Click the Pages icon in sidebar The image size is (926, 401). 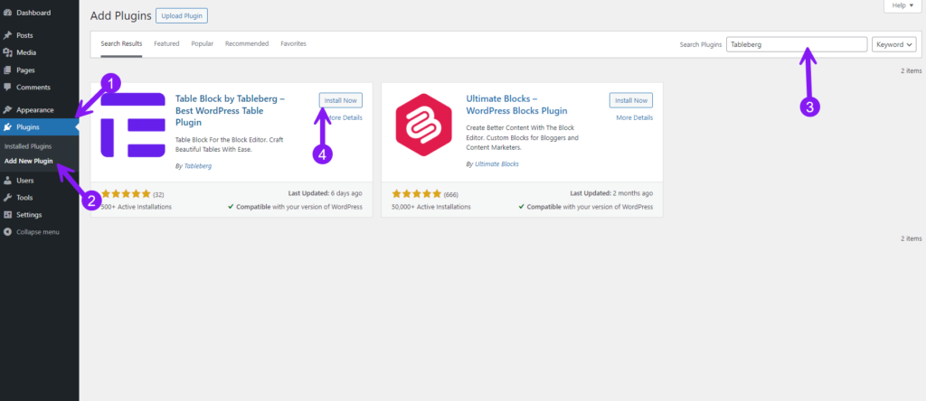[7, 70]
